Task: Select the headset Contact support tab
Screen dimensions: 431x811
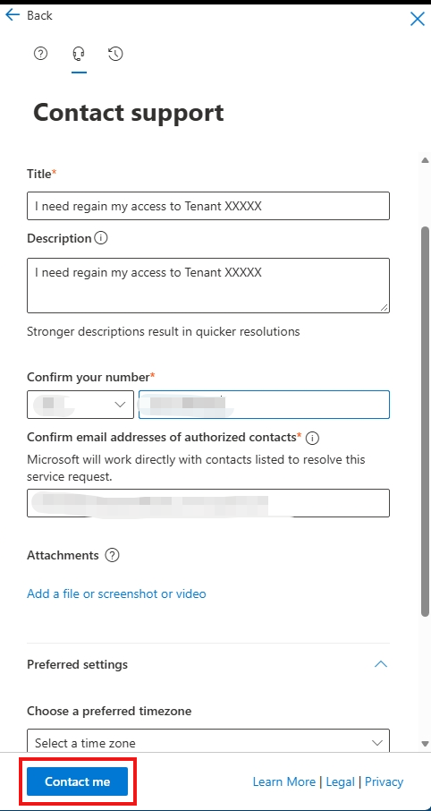Action: pyautogui.click(x=79, y=54)
